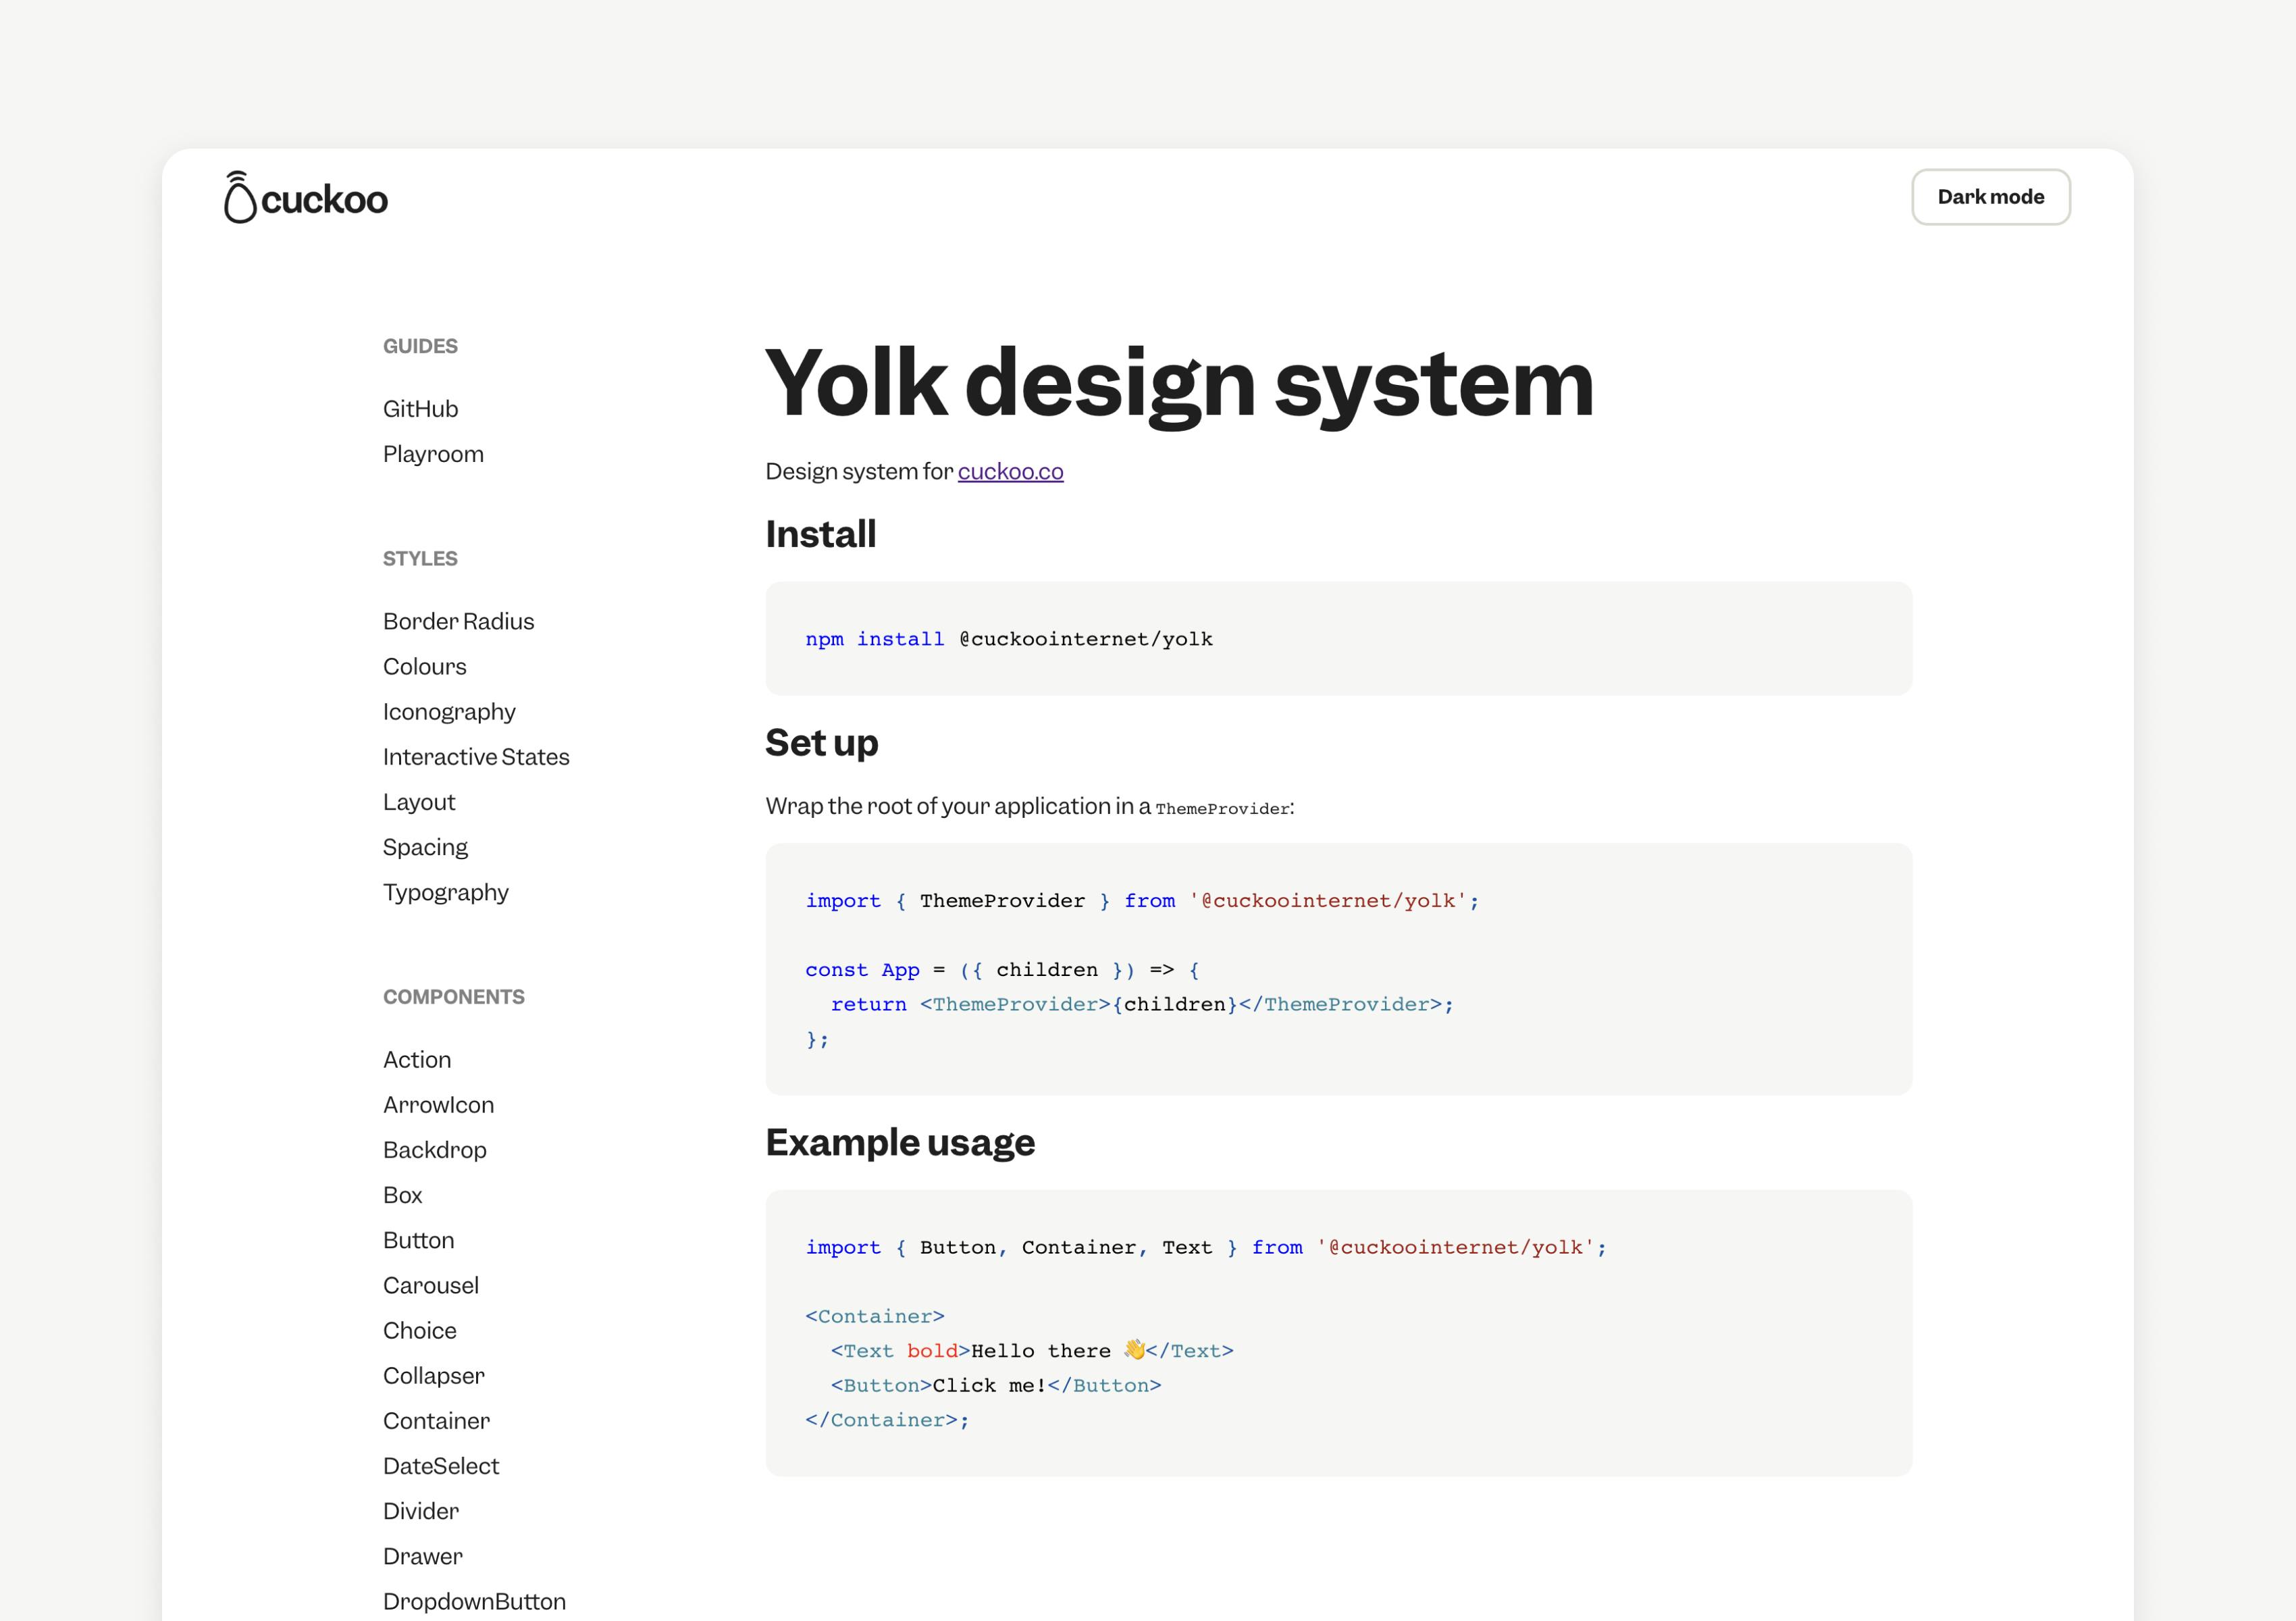Open the Button component docs
Image resolution: width=2296 pixels, height=1621 pixels.
418,1240
